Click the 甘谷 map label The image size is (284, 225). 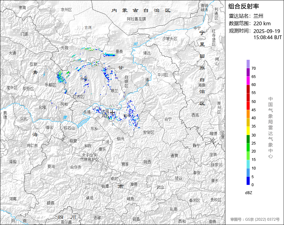point(178,178)
